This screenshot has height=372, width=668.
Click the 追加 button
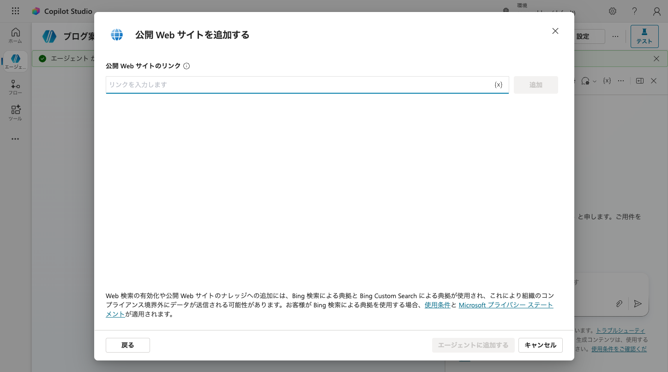point(536,85)
